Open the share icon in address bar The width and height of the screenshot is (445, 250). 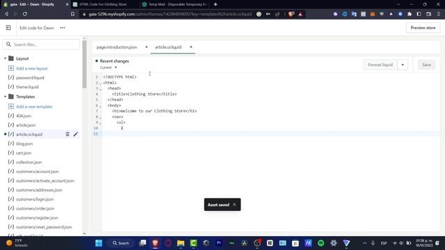277,14
